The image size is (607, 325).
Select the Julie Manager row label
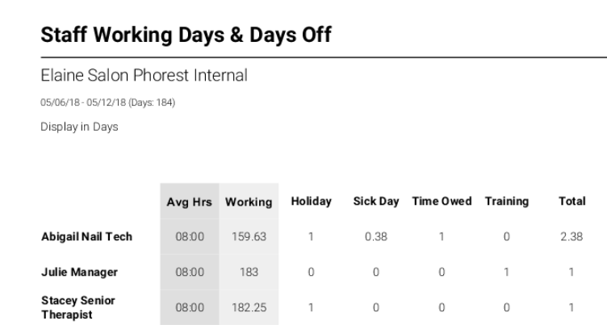pos(79,272)
